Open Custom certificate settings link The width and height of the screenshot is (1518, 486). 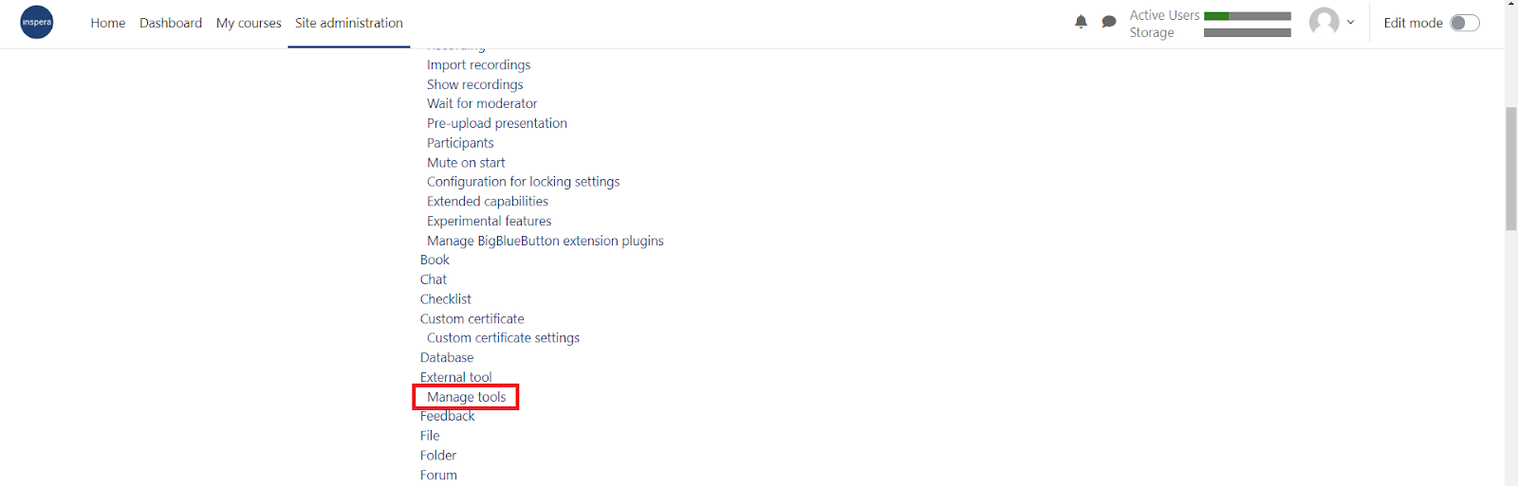[x=503, y=337]
